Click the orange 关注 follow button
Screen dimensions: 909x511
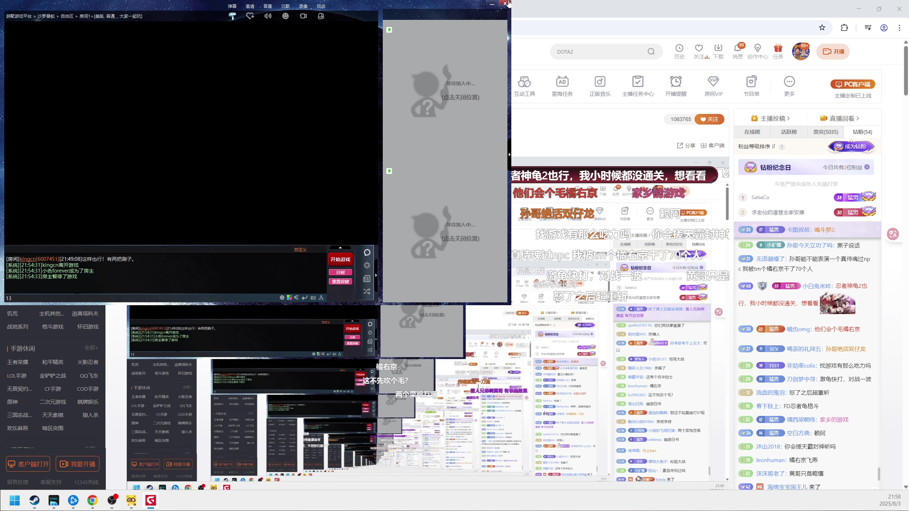(x=709, y=119)
